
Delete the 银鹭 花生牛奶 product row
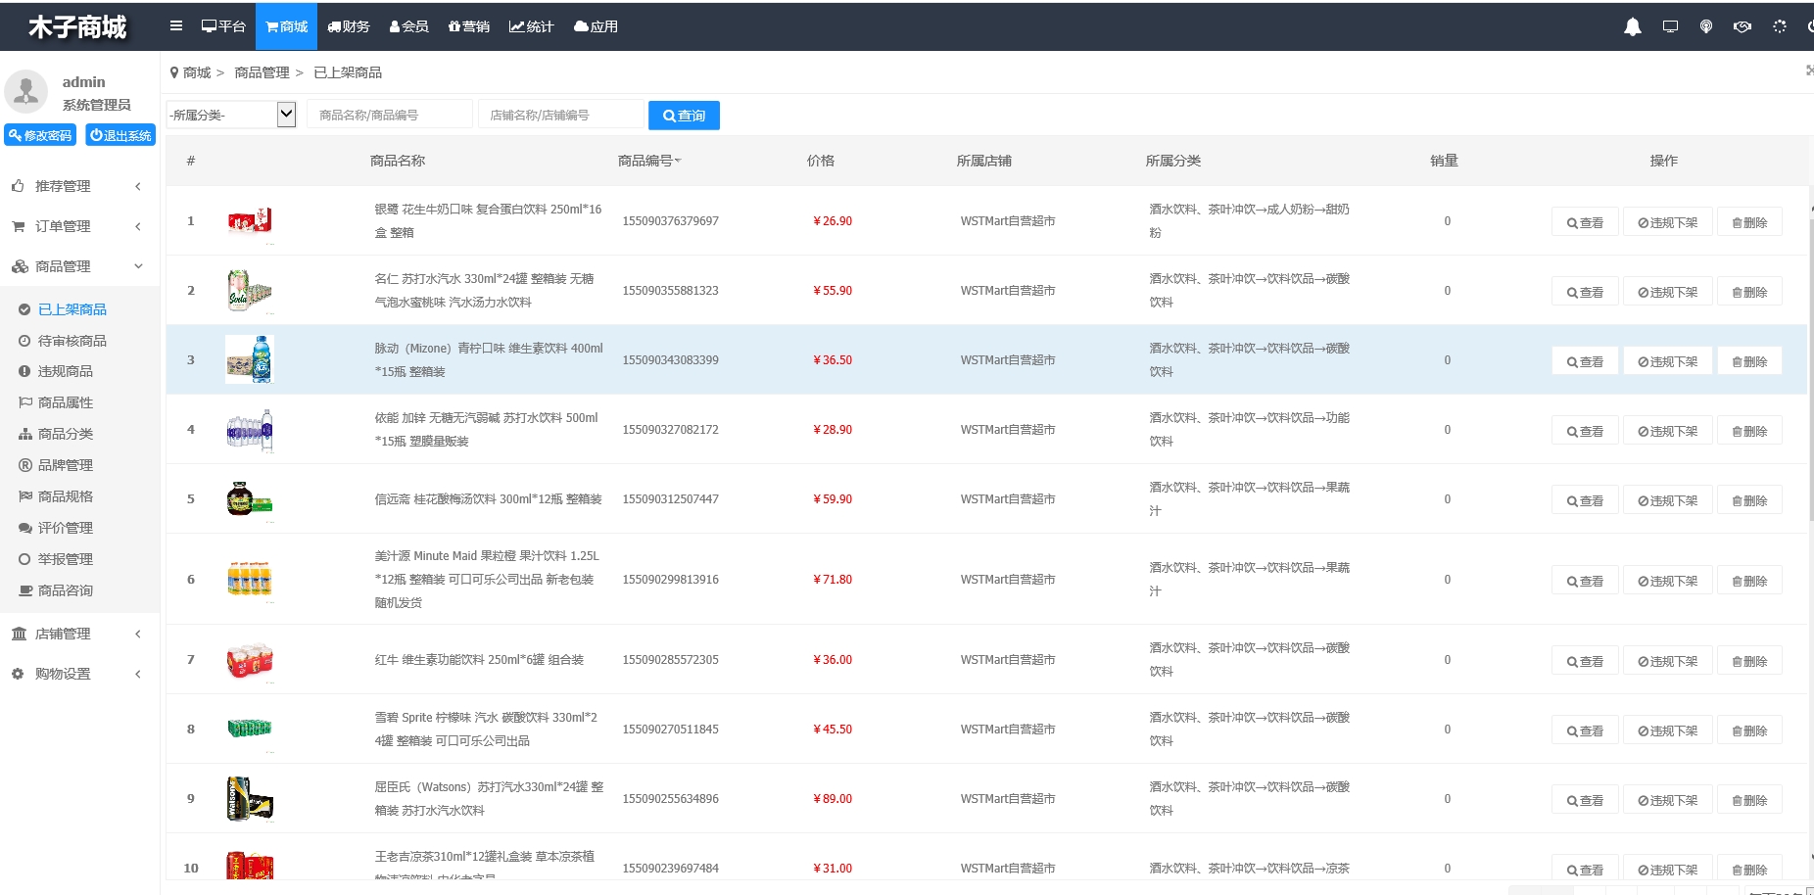coord(1749,222)
